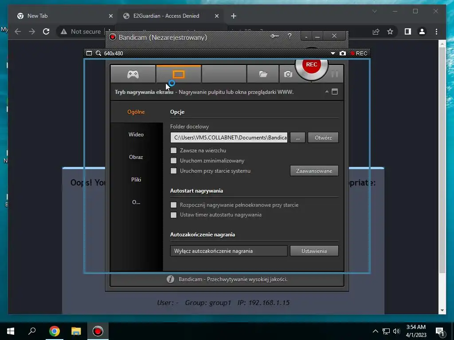Take a snapshot with the capture bar camera icon

(343, 53)
